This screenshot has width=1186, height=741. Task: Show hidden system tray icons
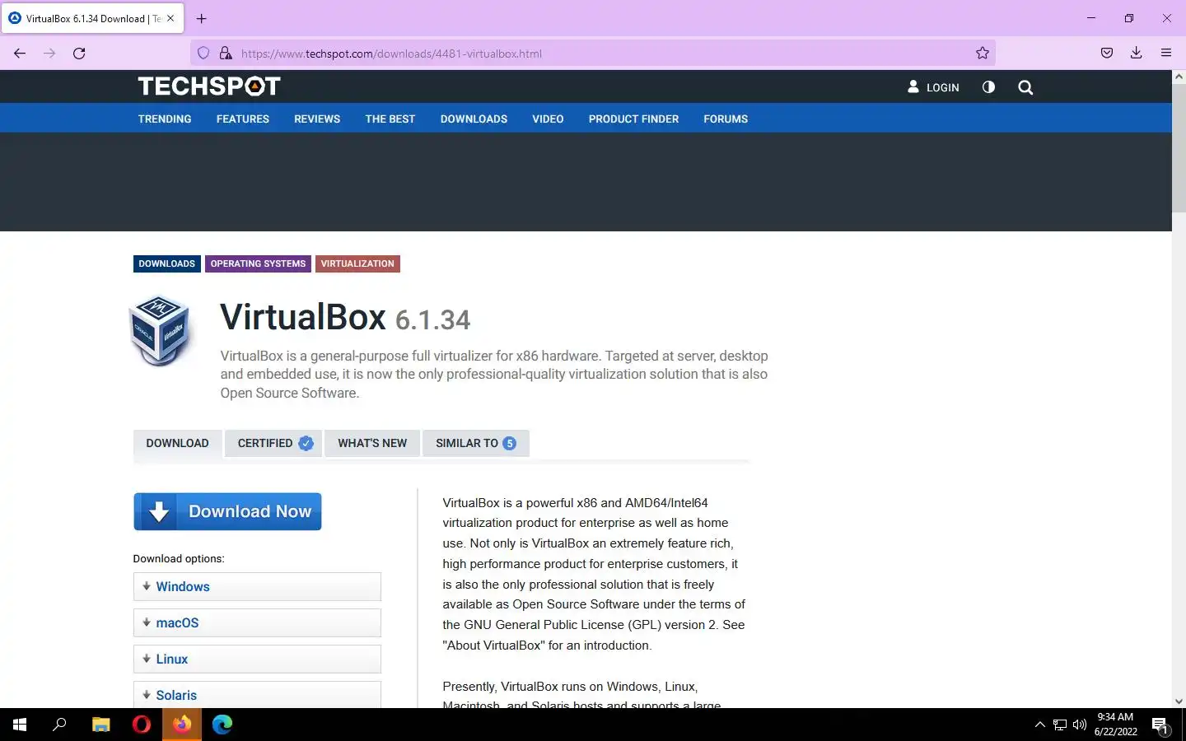click(x=1039, y=725)
